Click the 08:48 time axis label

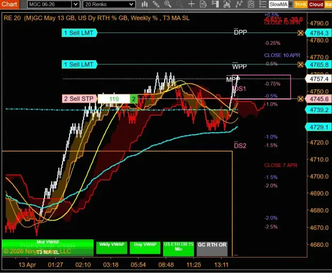166,264
